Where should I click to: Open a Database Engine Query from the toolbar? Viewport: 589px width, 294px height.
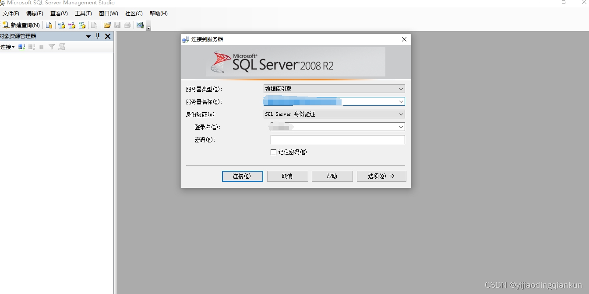49,25
